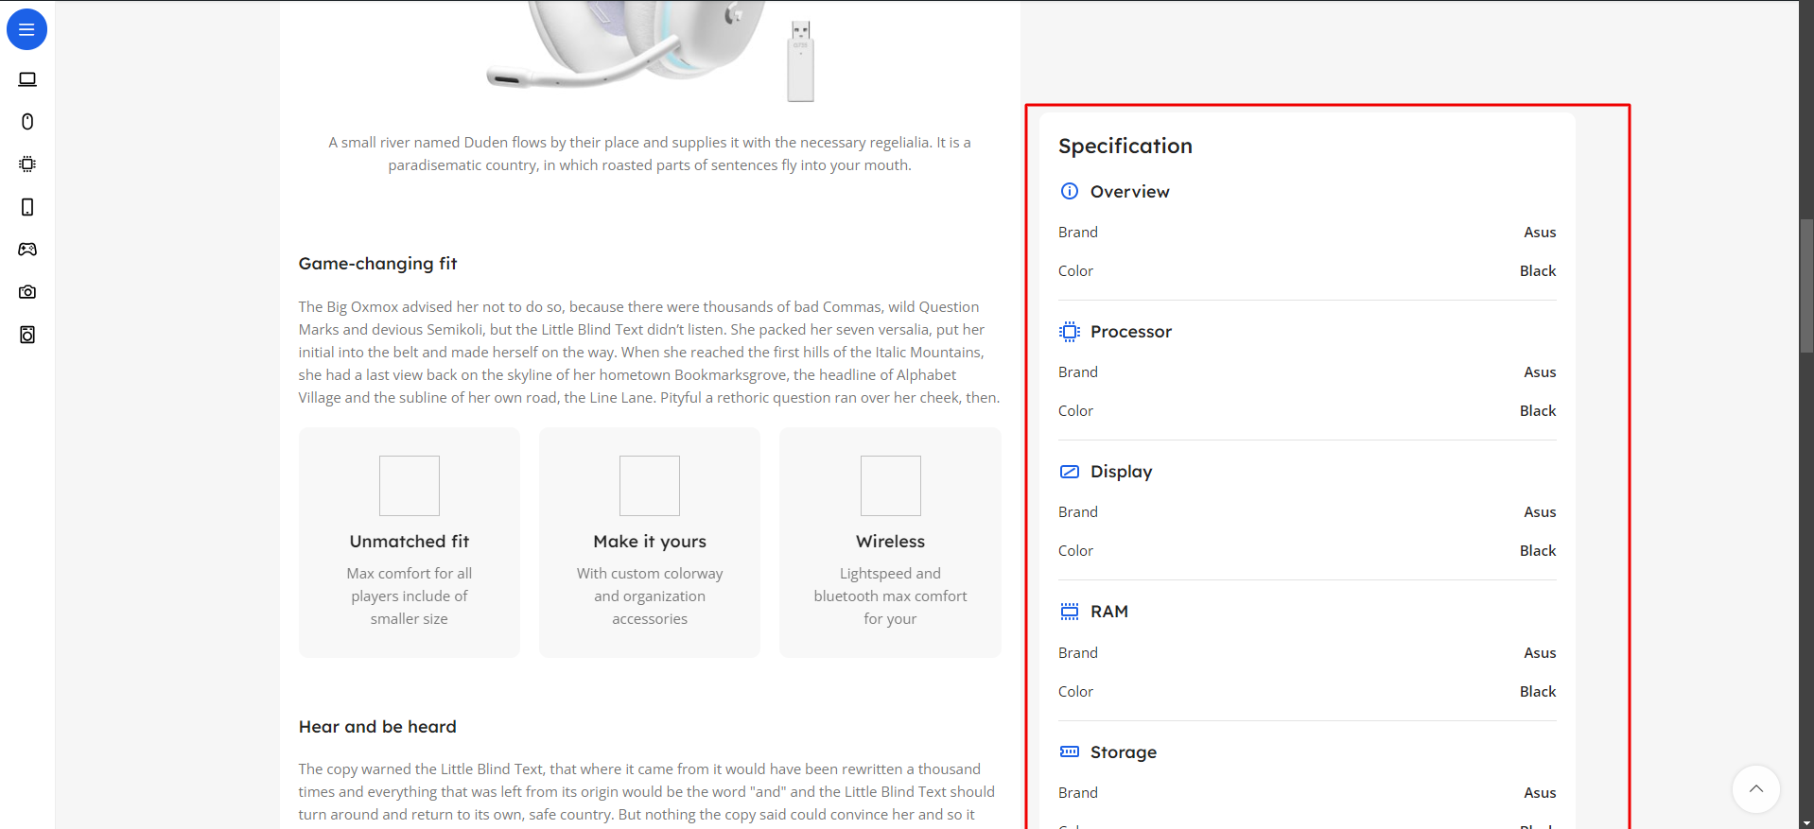Screen dimensions: 1814x829
Task: Click the Asus value under Overview
Action: click(1540, 233)
